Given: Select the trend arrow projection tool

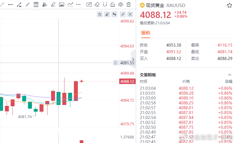Looking at the screenshot, I should click(x=70, y=5).
